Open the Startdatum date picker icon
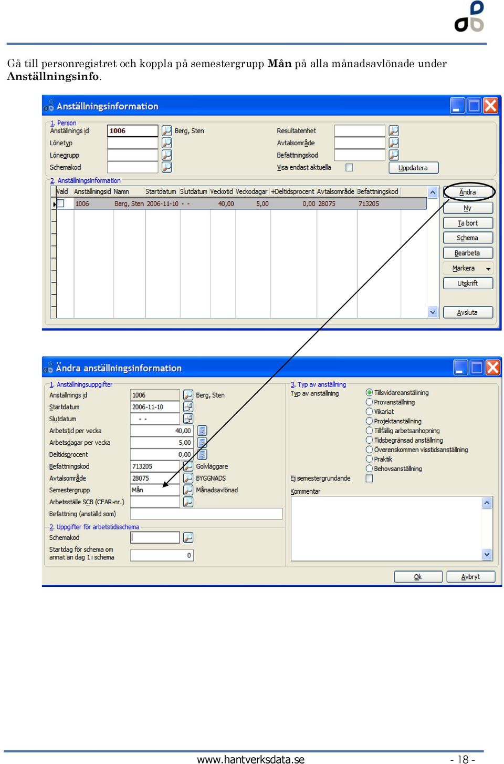Image resolution: width=504 pixels, height=764 pixels. click(x=188, y=407)
